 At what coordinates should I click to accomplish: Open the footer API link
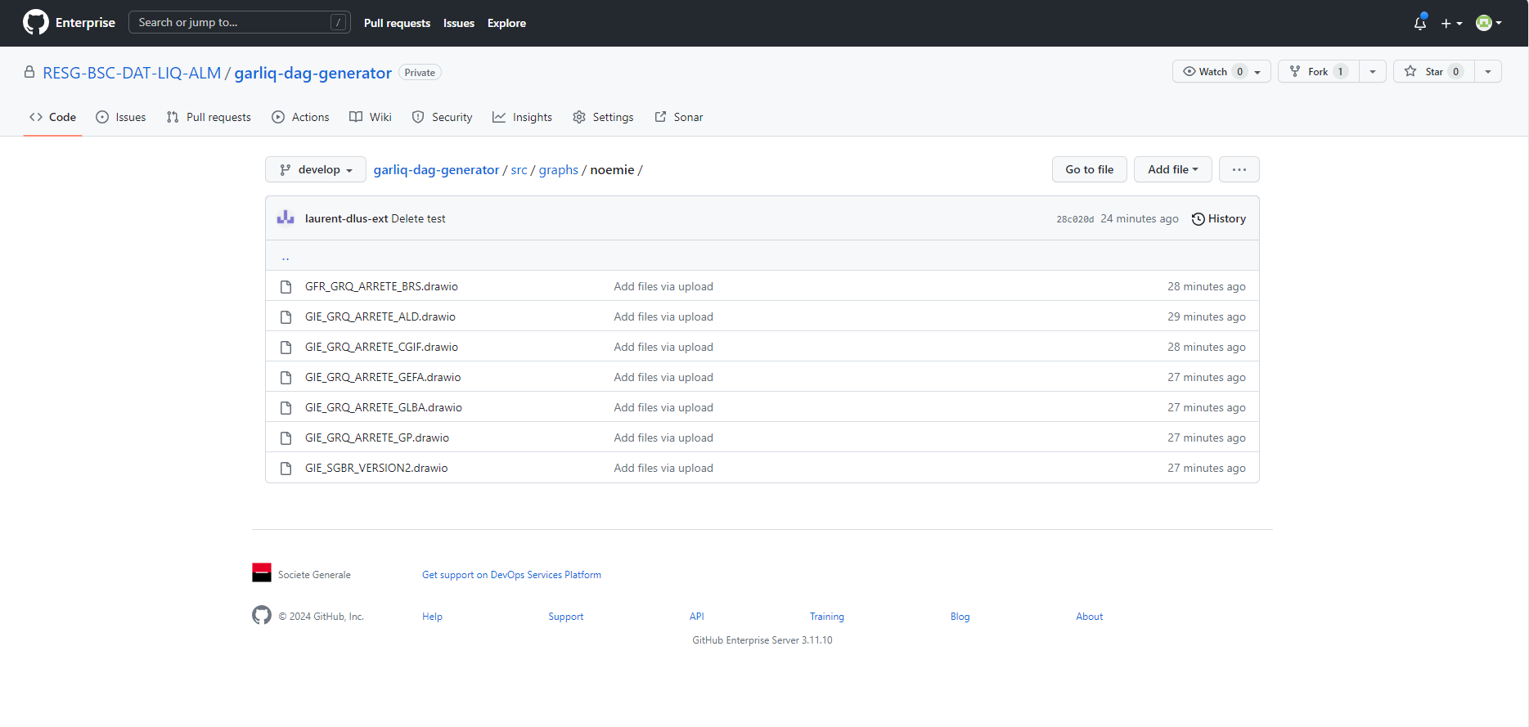tap(697, 617)
